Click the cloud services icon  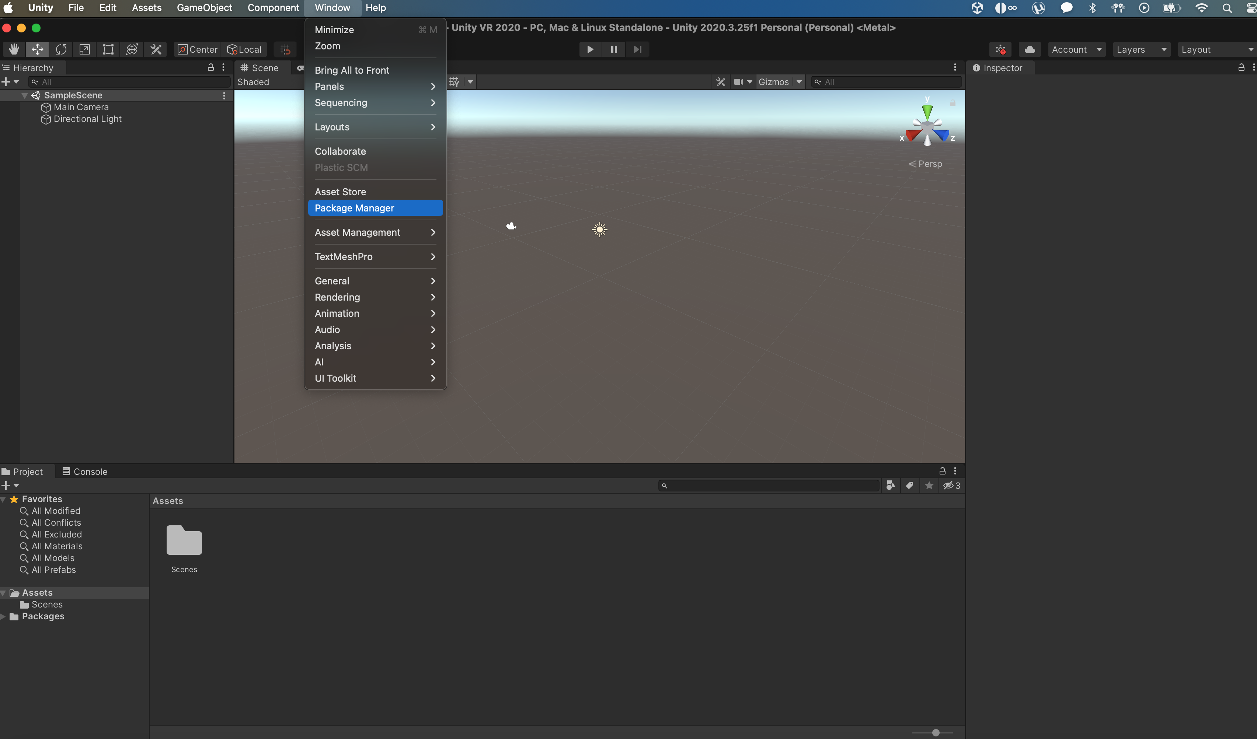(x=1030, y=49)
